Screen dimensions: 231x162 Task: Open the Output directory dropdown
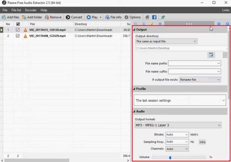click(166, 41)
